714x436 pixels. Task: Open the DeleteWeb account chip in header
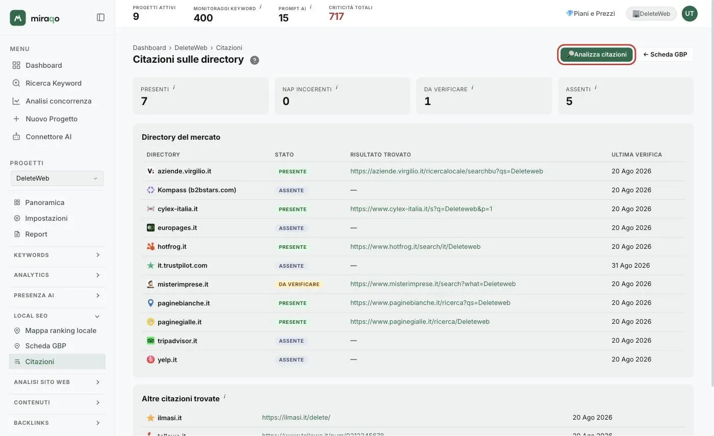pos(651,14)
